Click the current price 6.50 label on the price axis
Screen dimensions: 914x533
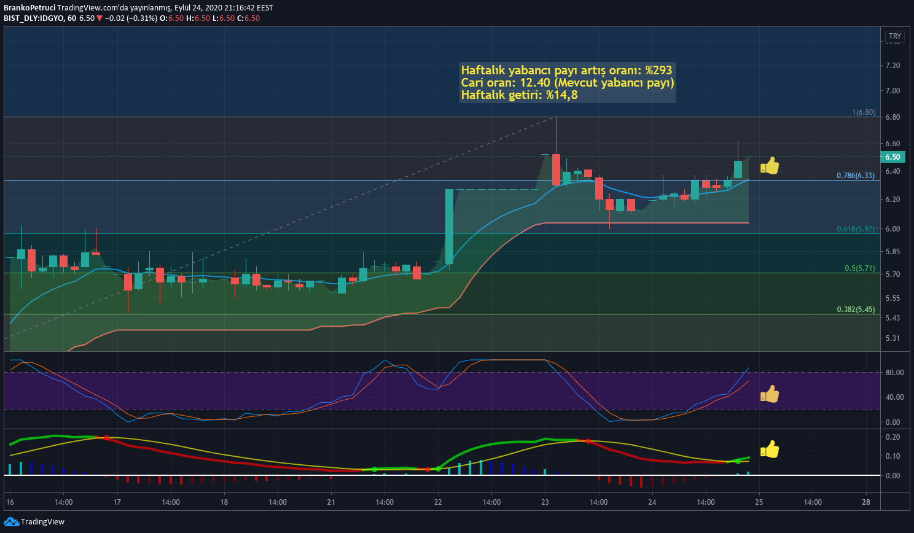[893, 157]
